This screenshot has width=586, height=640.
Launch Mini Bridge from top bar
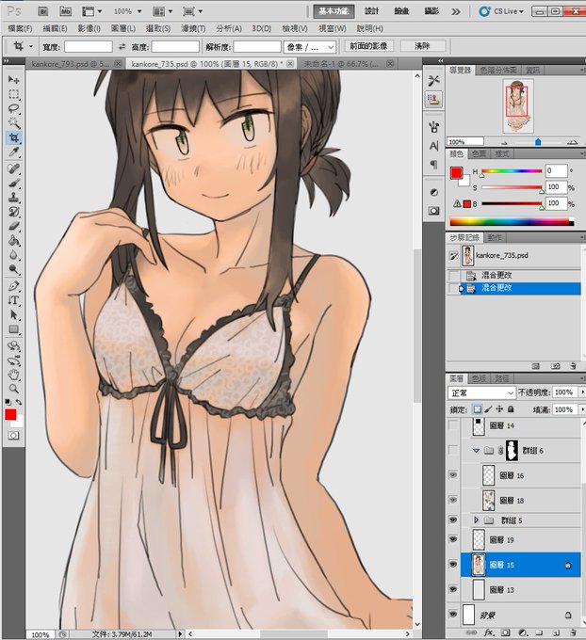(65, 11)
